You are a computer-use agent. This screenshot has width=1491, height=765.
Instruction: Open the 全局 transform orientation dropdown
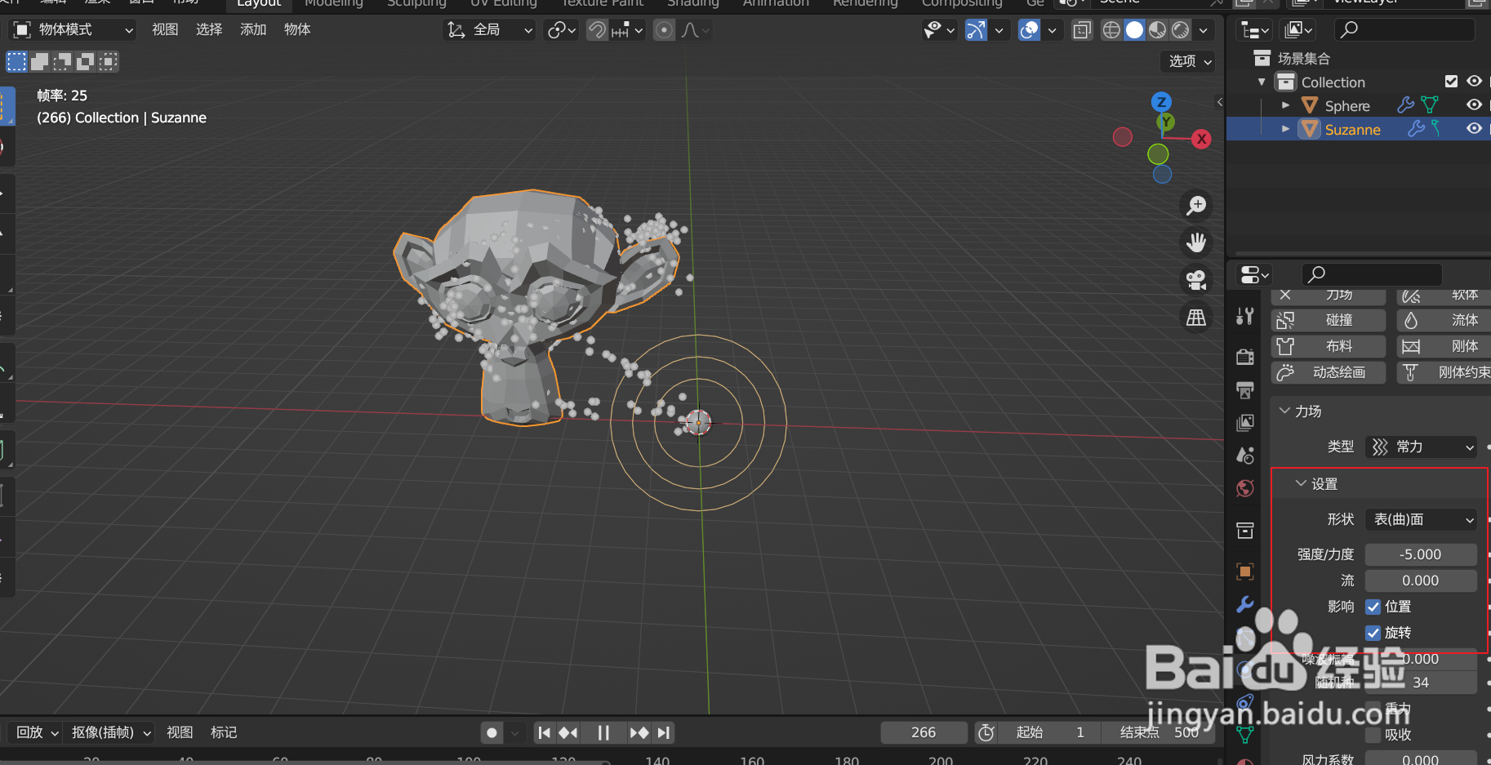(x=489, y=30)
